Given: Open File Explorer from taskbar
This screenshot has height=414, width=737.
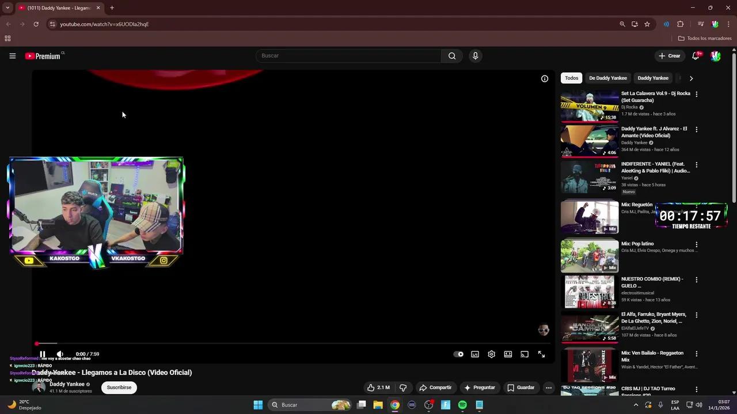Looking at the screenshot, I should point(378,405).
